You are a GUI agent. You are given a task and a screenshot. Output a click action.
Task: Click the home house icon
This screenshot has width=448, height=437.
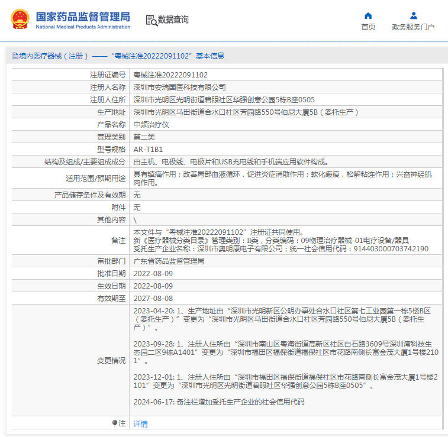point(368,15)
